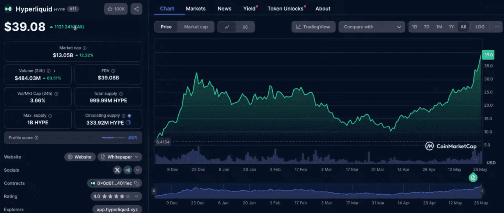Click the left handle of range navigator
504x213 pixels.
tap(154, 191)
